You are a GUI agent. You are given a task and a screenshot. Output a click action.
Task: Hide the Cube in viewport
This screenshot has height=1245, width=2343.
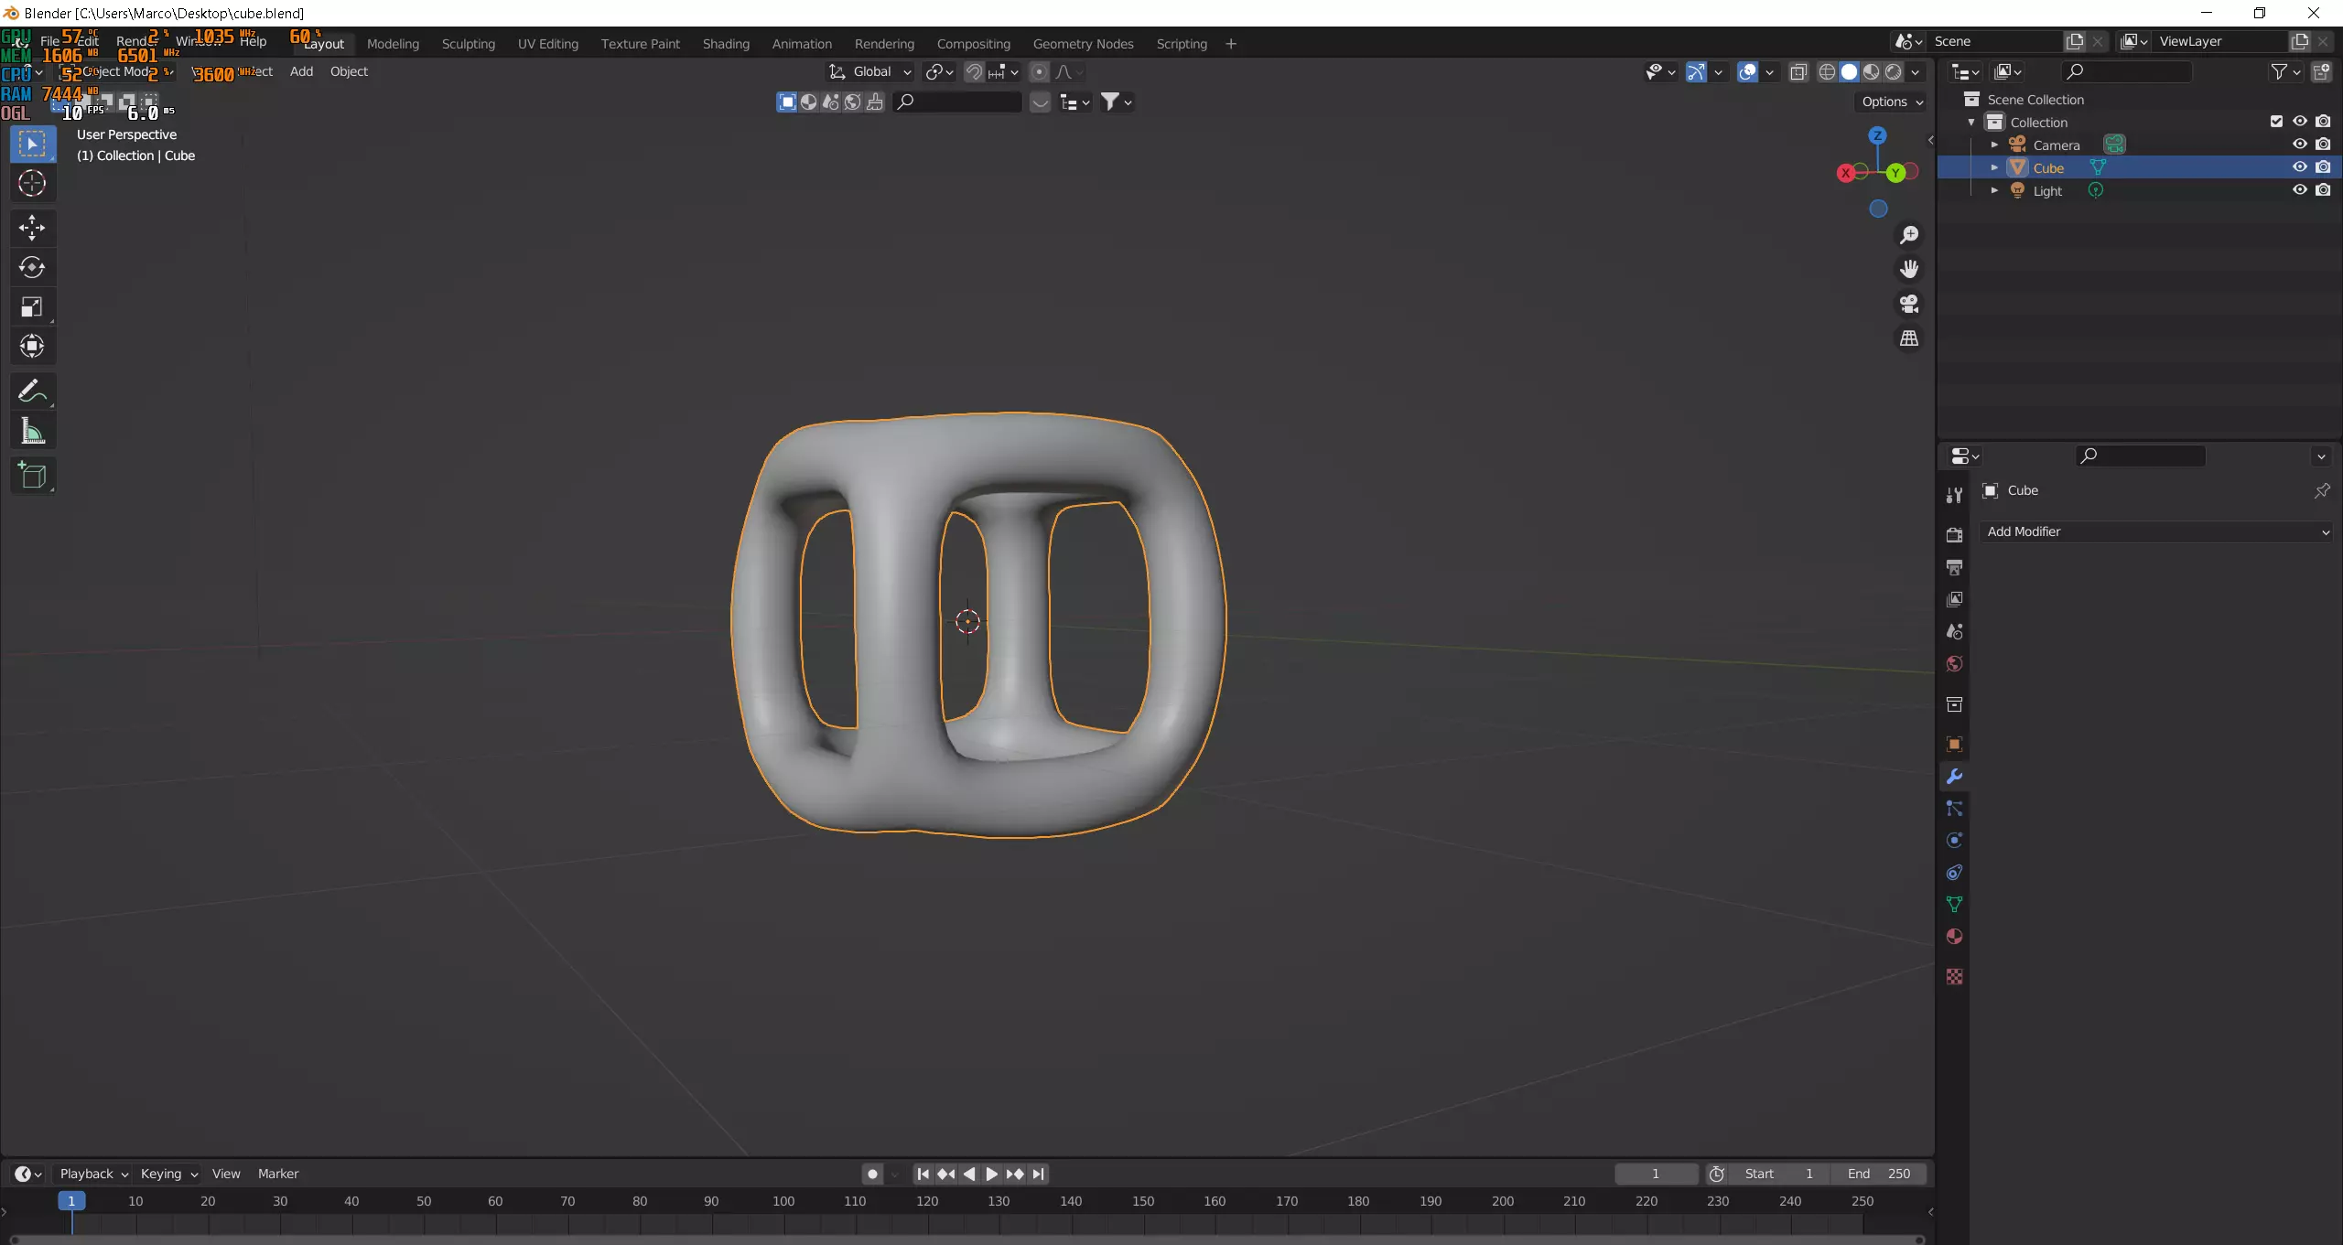point(2300,167)
